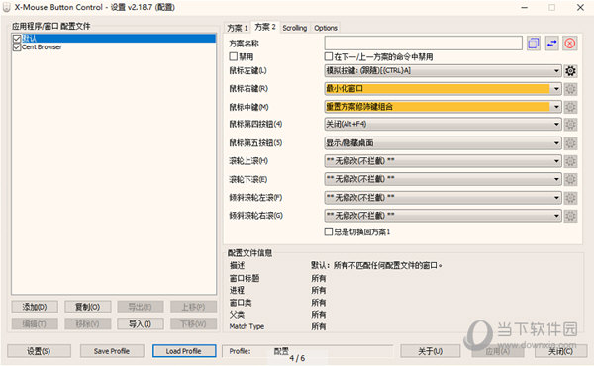Check 在下一/上一方案的命令中禁用 option
Viewport: 594px width, 366px height.
point(329,56)
